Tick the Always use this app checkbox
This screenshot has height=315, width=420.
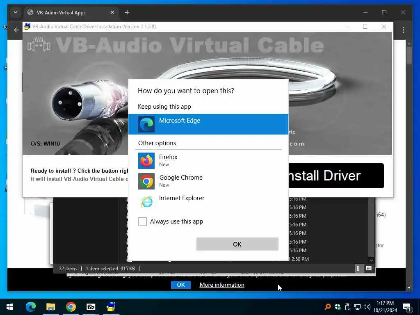pyautogui.click(x=142, y=221)
